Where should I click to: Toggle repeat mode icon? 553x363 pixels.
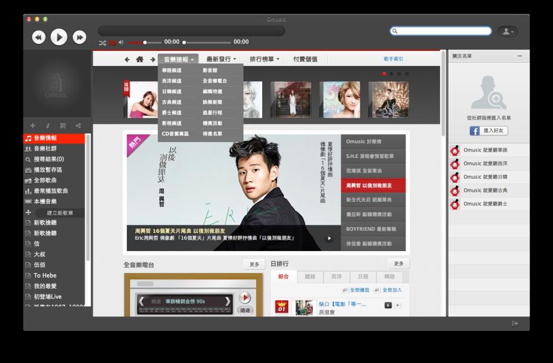[x=112, y=43]
